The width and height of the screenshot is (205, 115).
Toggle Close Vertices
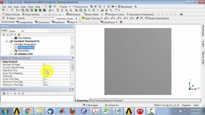coord(31,14)
